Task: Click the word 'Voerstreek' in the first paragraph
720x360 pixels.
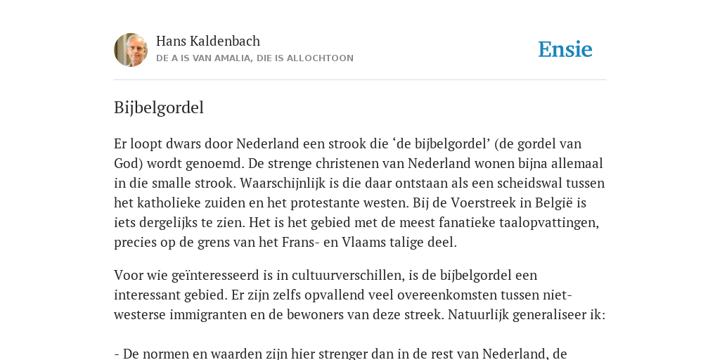Action: tap(480, 202)
